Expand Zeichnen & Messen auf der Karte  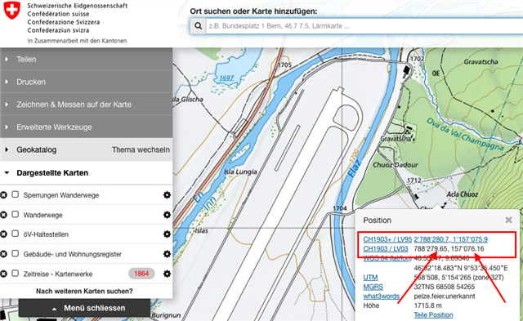tap(86, 105)
